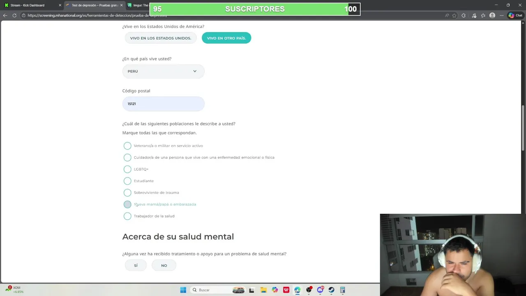Check the Estudiante option

click(x=127, y=181)
